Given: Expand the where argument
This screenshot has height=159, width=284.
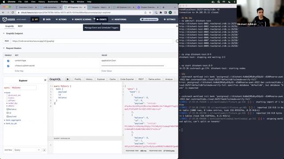Looking at the screenshot, I should [x=7, y=106].
